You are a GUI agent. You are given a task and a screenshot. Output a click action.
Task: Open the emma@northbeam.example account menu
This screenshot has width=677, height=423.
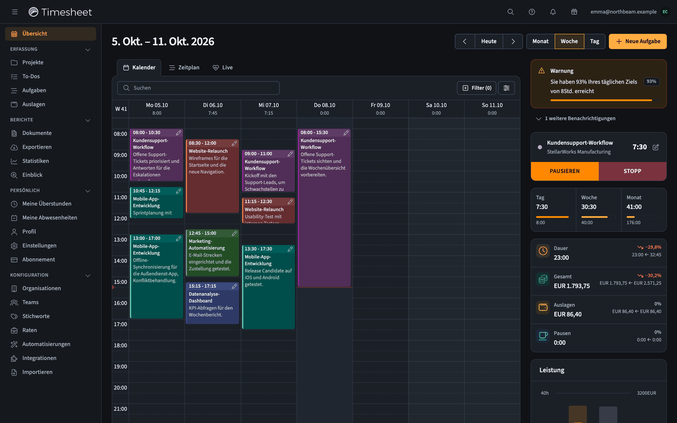click(x=630, y=12)
